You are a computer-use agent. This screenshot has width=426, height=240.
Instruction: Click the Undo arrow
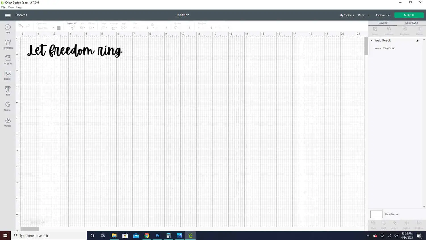click(x=21, y=26)
